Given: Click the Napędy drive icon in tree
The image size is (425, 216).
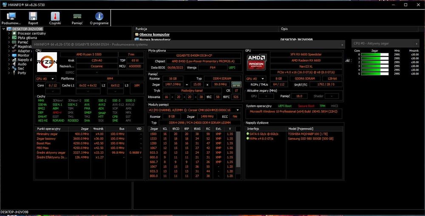Looking at the screenshot, I should pyautogui.click(x=14, y=60).
